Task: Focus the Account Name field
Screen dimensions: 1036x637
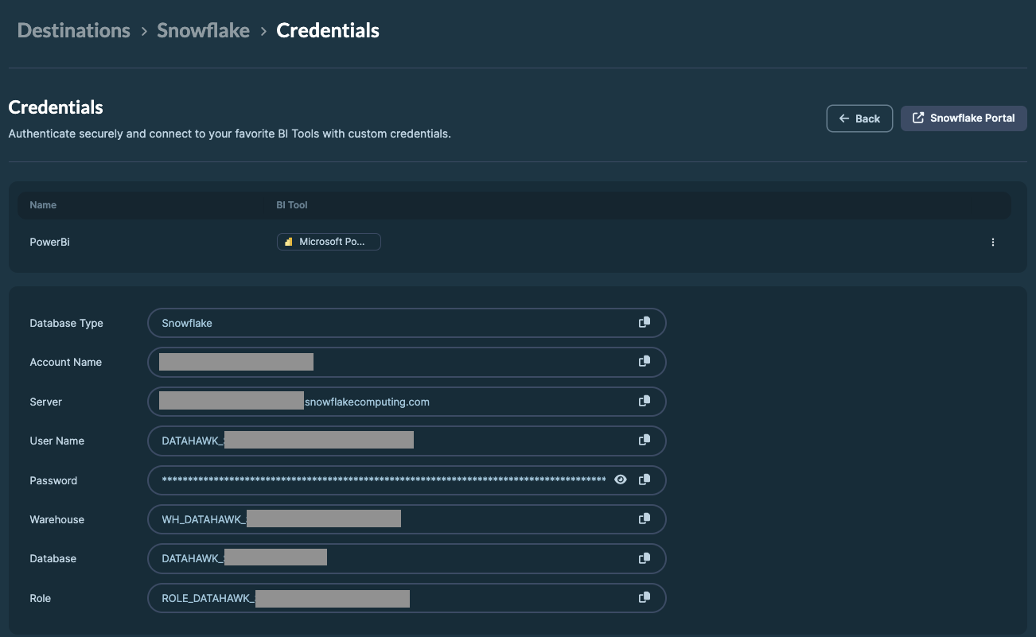Action: 407,362
